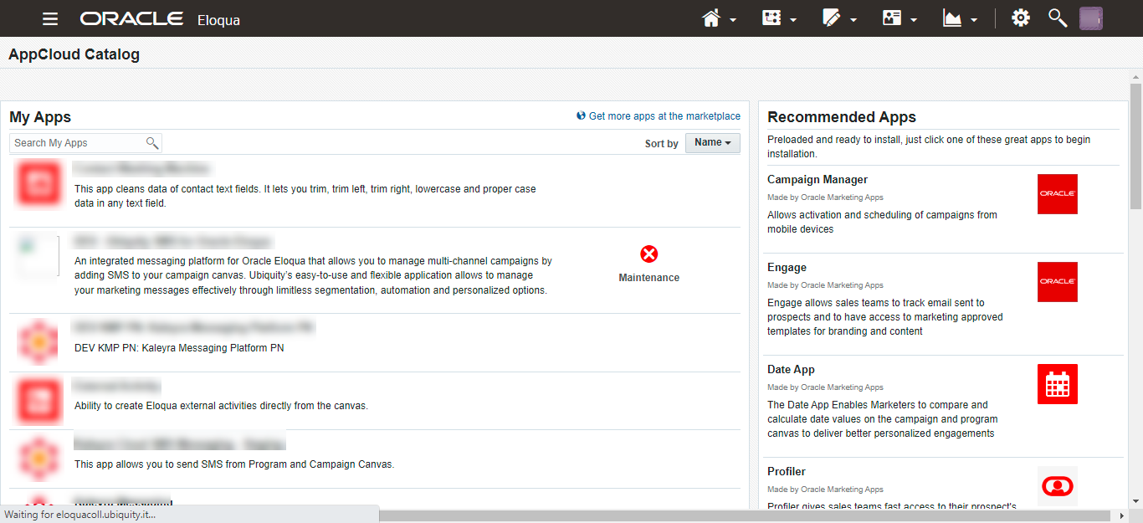Click the My Apps heading
1143x523 pixels.
(40, 117)
